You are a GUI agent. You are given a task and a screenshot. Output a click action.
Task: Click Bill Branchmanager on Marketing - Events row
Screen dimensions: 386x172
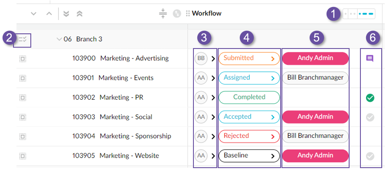[315, 78]
